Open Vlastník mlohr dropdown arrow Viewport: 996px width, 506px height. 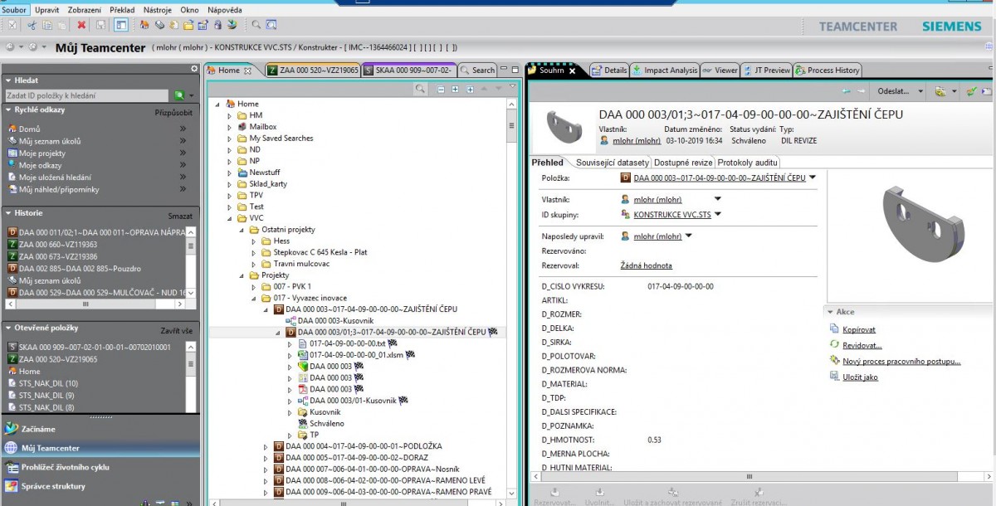click(x=718, y=199)
